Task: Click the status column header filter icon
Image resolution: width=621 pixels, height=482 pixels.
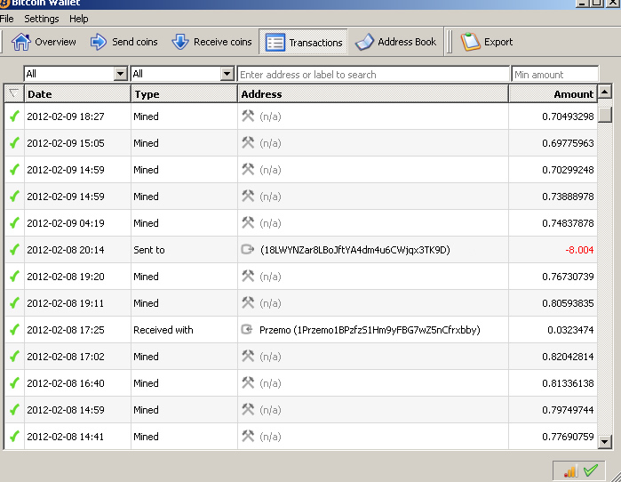Action: point(14,93)
